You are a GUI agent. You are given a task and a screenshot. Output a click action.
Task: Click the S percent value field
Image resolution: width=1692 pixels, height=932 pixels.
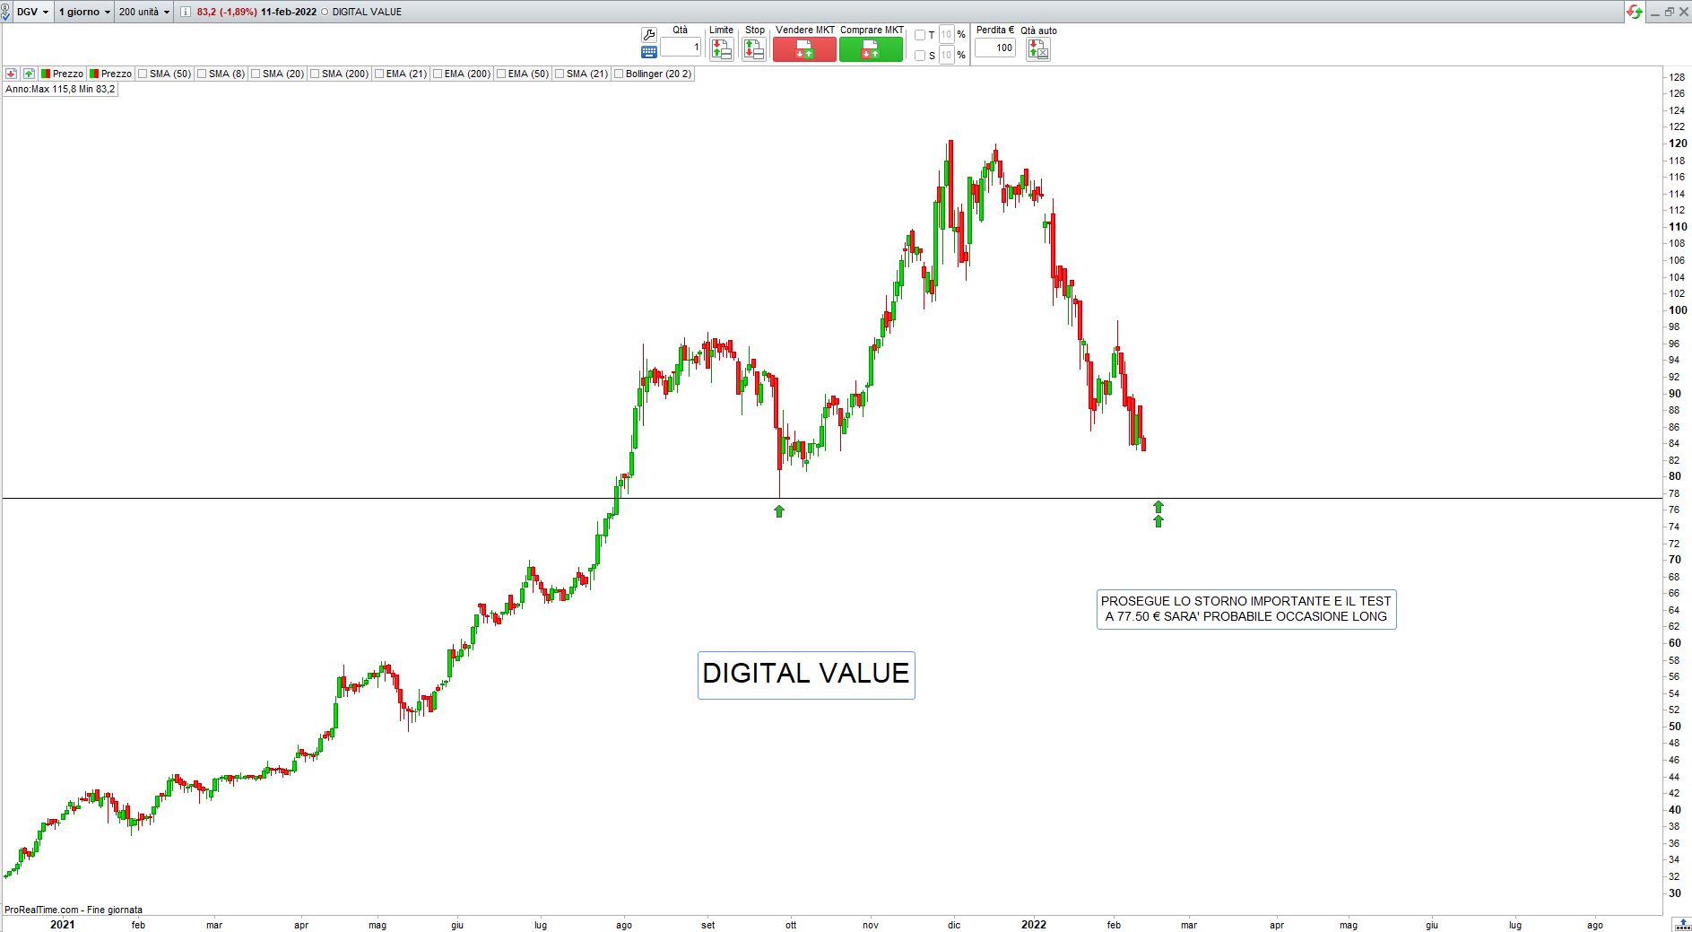(947, 56)
